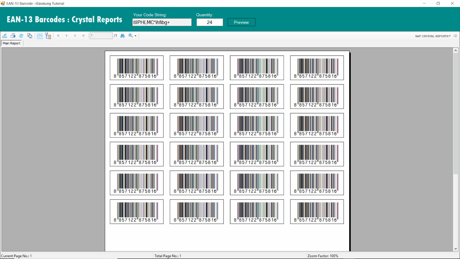
Task: Jump to the last page using the navigation icon
Action: coord(83,35)
